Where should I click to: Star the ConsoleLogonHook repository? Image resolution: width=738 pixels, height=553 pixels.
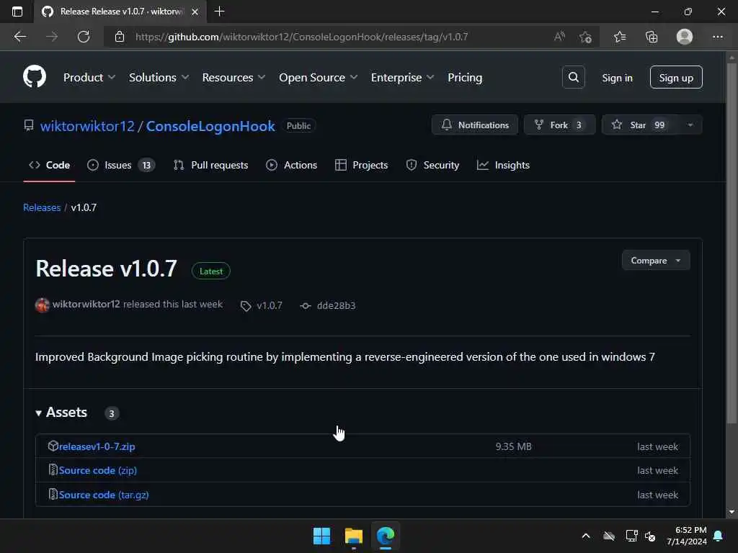[640, 125]
